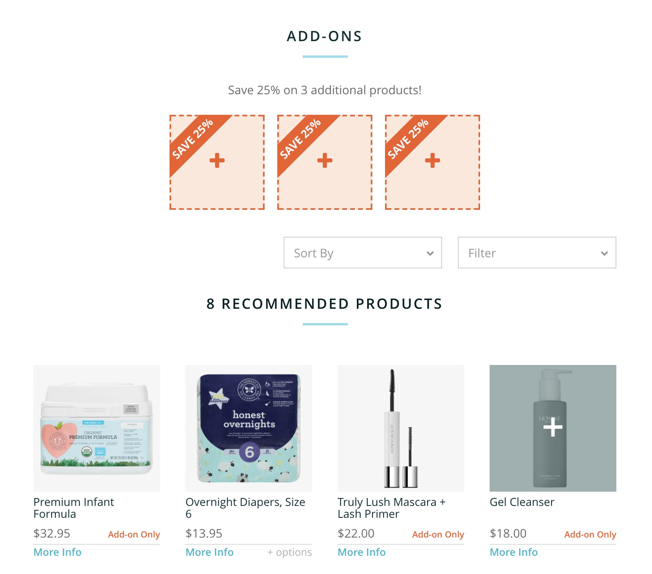Click the Filter chevron arrow
The height and width of the screenshot is (574, 652).
point(604,253)
